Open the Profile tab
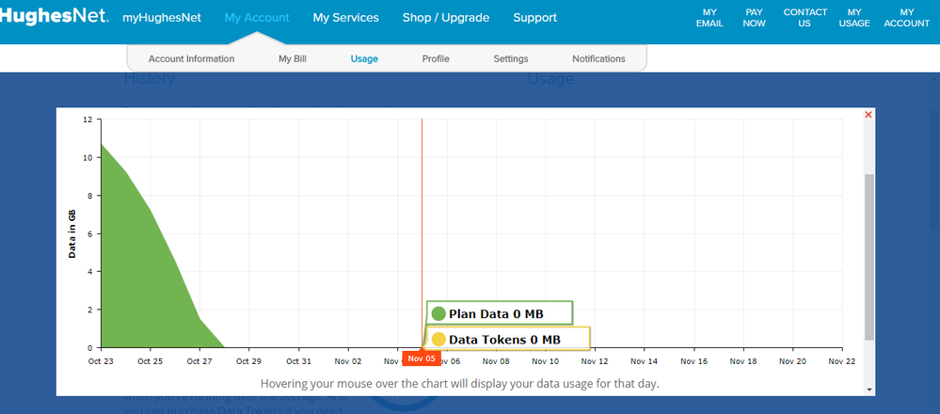Viewport: 940px width, 414px height. tap(436, 58)
